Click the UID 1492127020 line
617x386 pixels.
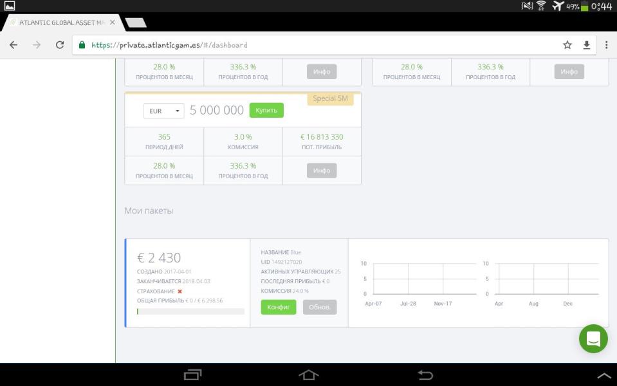(281, 262)
